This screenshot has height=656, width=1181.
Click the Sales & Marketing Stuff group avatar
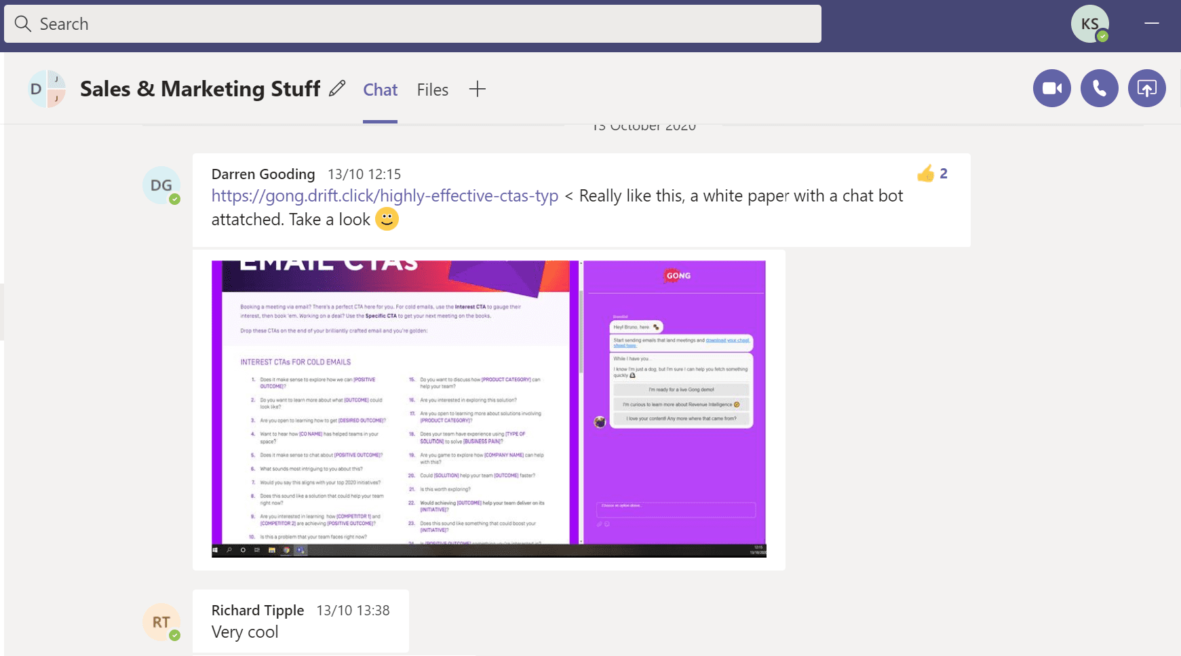pos(46,88)
